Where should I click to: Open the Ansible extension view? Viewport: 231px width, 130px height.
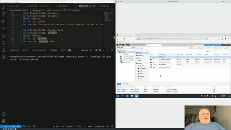pos(4,57)
